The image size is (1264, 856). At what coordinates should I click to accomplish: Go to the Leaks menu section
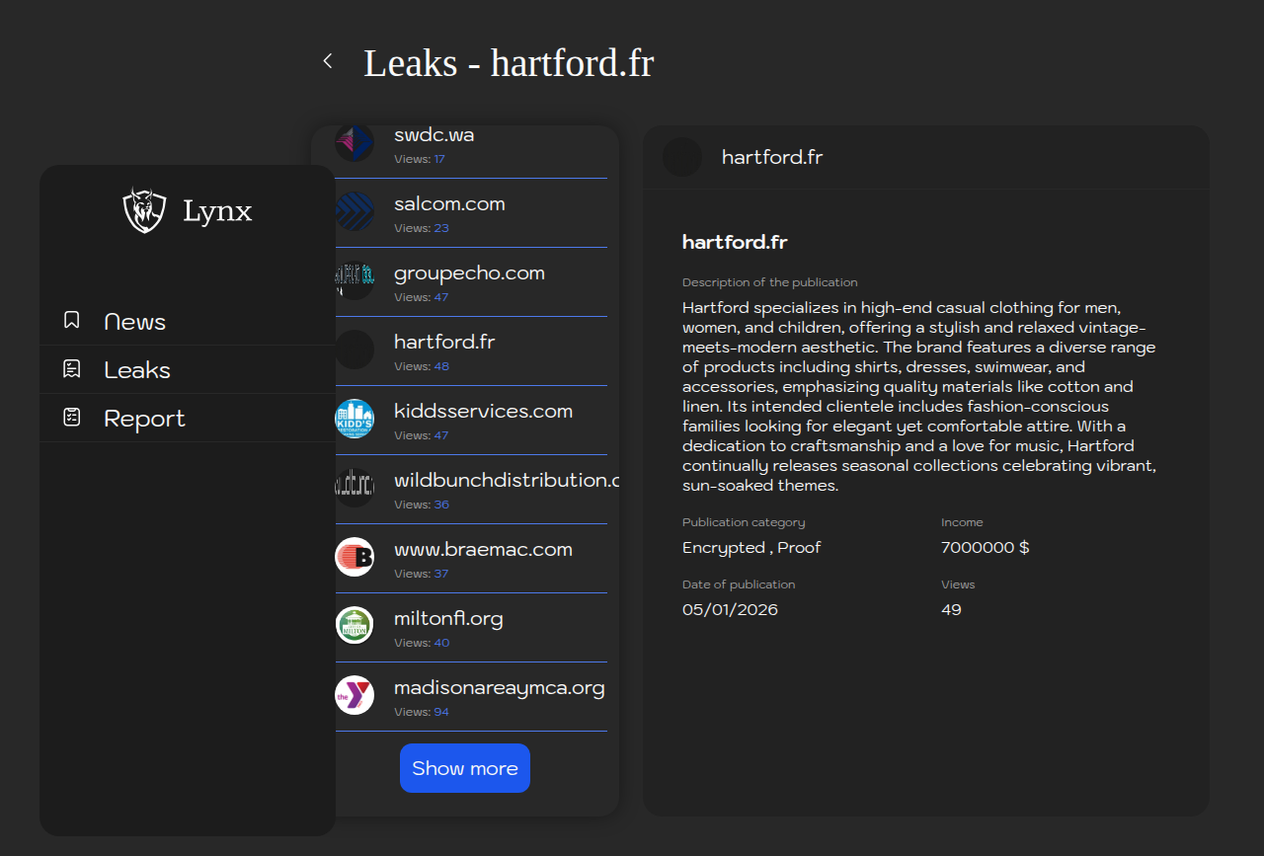137,370
